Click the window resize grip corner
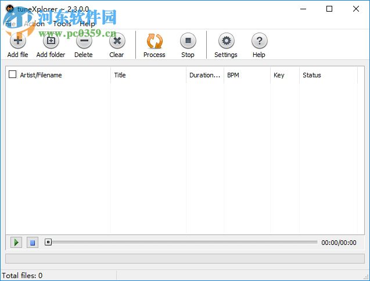 point(366,278)
